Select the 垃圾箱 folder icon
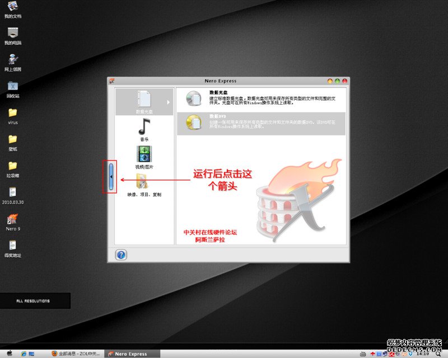The image size is (448, 358). coord(12,169)
